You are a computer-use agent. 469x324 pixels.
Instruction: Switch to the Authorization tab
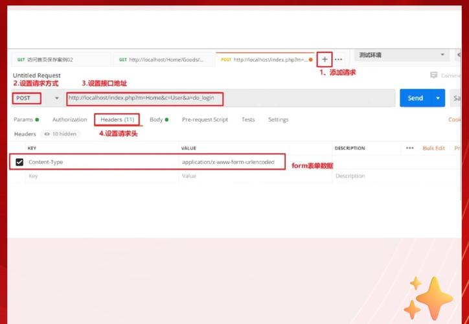click(x=69, y=120)
